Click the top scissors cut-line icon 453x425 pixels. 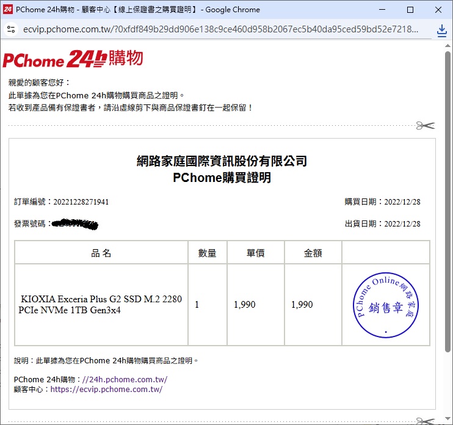point(426,126)
